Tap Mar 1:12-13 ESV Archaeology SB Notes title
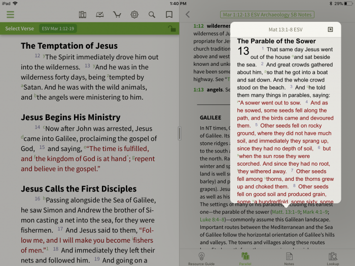 [x=267, y=15]
